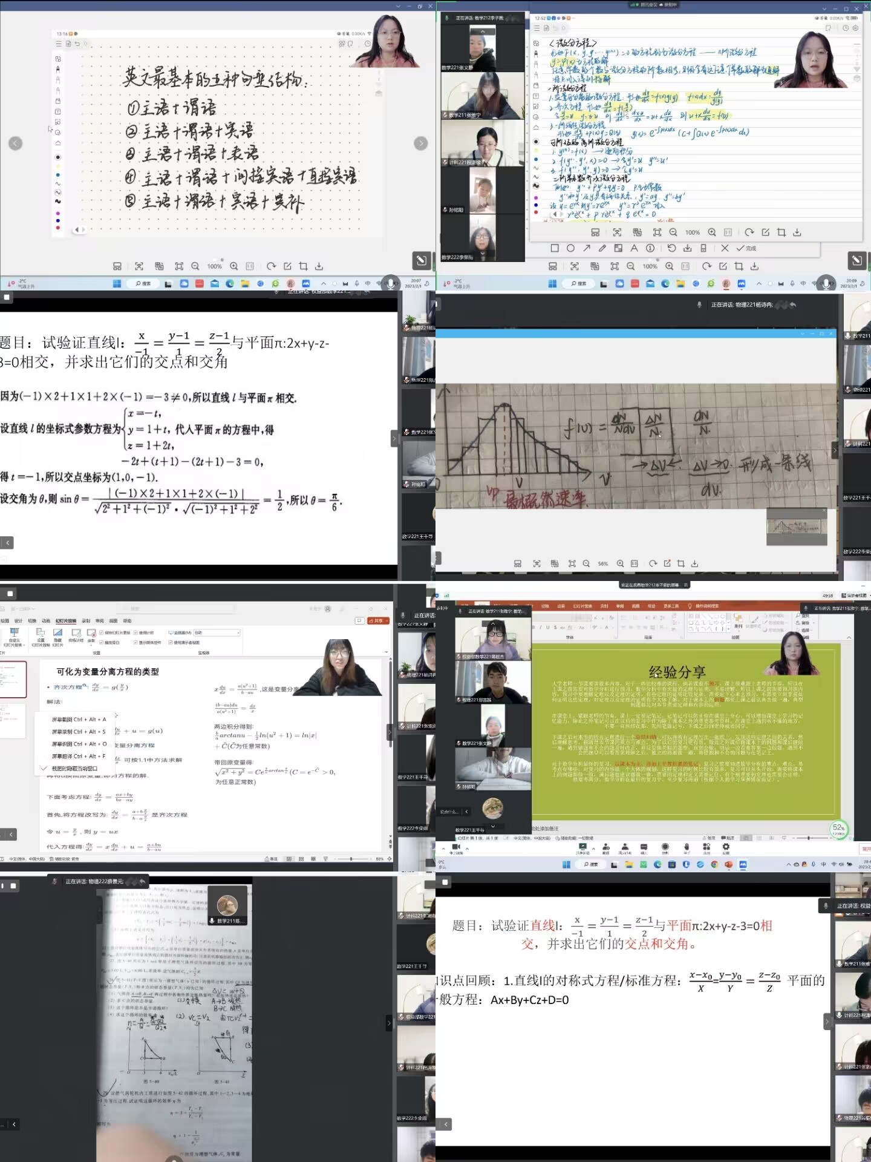Select the arrow annotation tool
This screenshot has height=1162, width=871.
[586, 248]
